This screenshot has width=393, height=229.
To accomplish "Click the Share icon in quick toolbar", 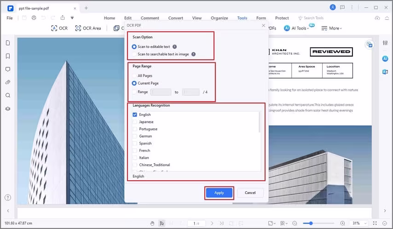I will (63, 18).
